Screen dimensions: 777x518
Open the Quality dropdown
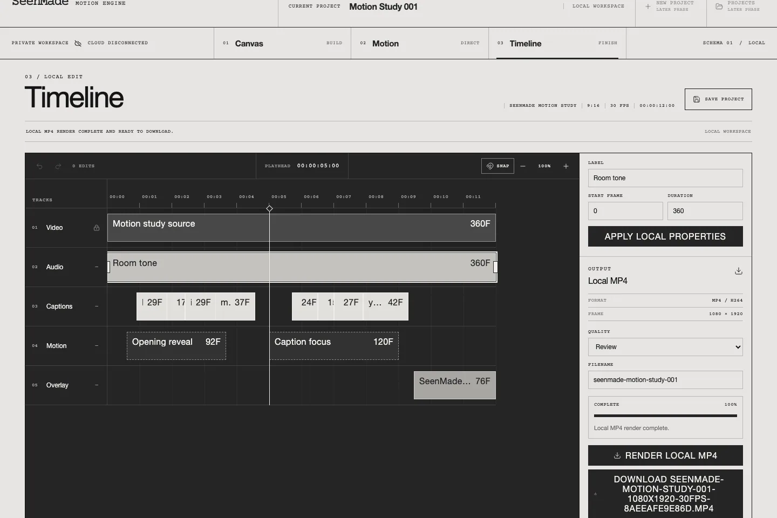pyautogui.click(x=665, y=347)
